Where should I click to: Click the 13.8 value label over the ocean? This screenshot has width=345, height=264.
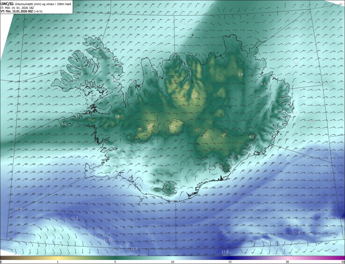tap(225, 252)
